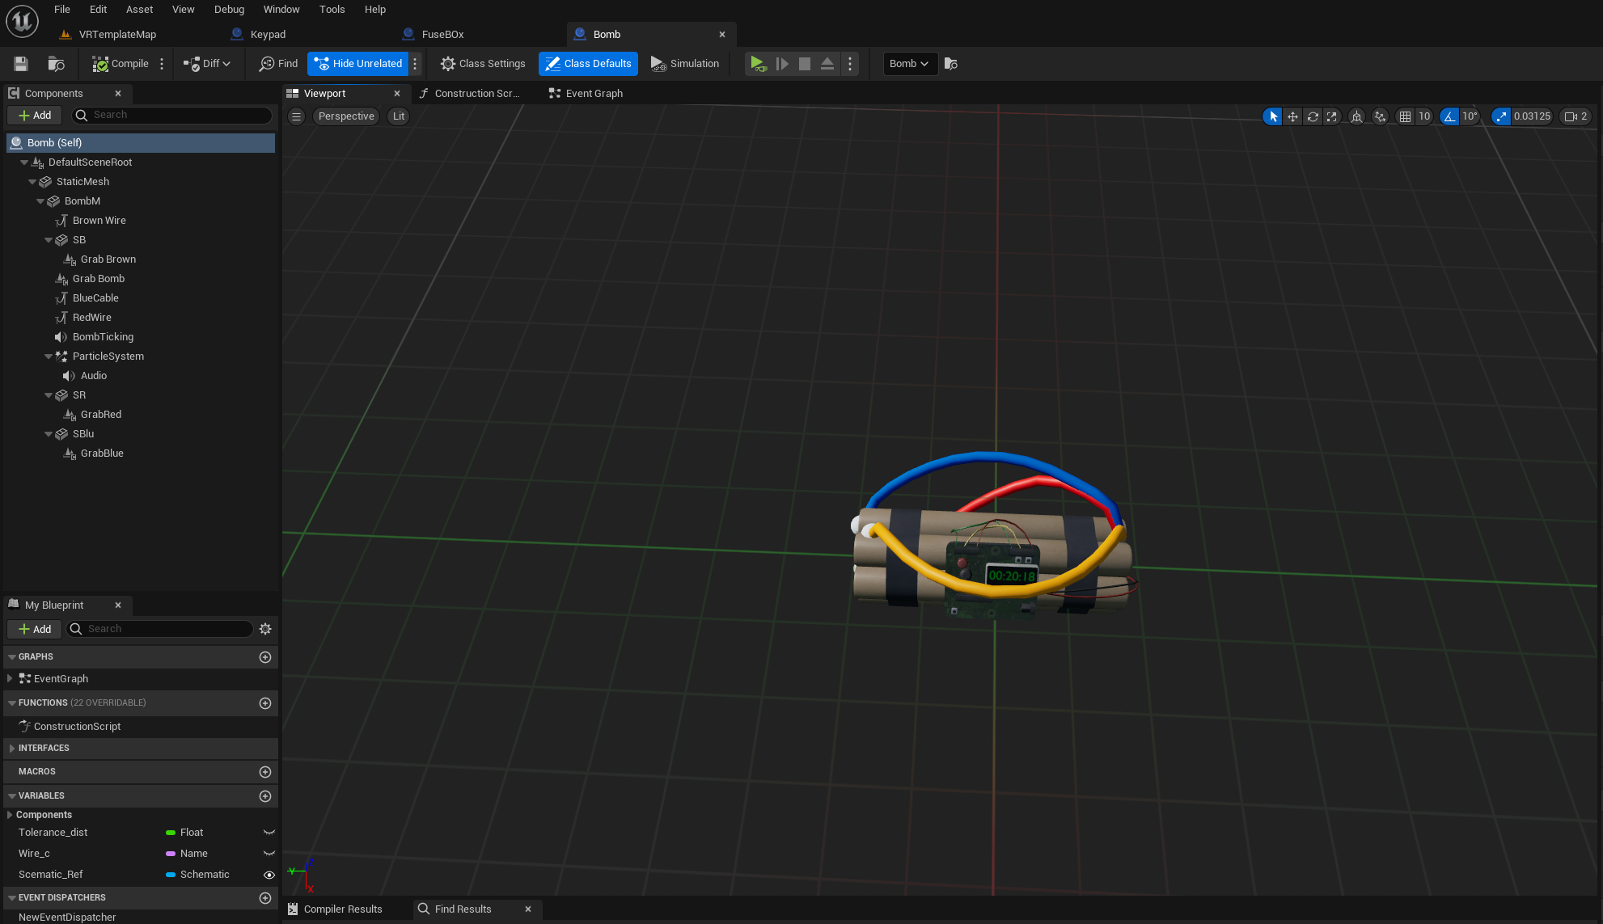1603x924 pixels.
Task: Collapse the DefaultSceneRoot tree node
Action: pos(24,162)
